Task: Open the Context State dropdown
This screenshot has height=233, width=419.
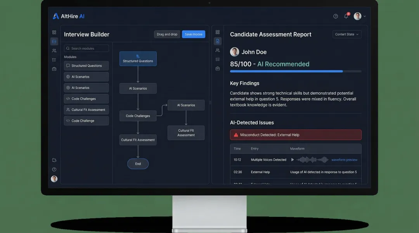Action: pos(346,34)
